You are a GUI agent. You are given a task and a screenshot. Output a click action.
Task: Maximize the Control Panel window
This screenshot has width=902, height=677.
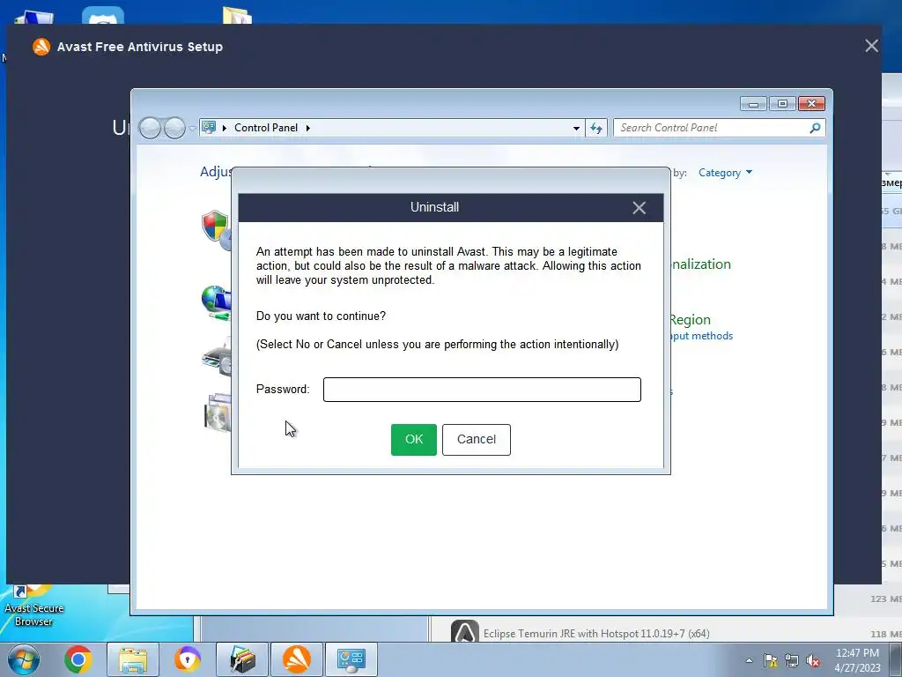782,104
